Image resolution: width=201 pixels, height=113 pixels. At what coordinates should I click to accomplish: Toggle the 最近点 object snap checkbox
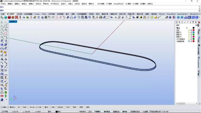[x=8, y=107]
